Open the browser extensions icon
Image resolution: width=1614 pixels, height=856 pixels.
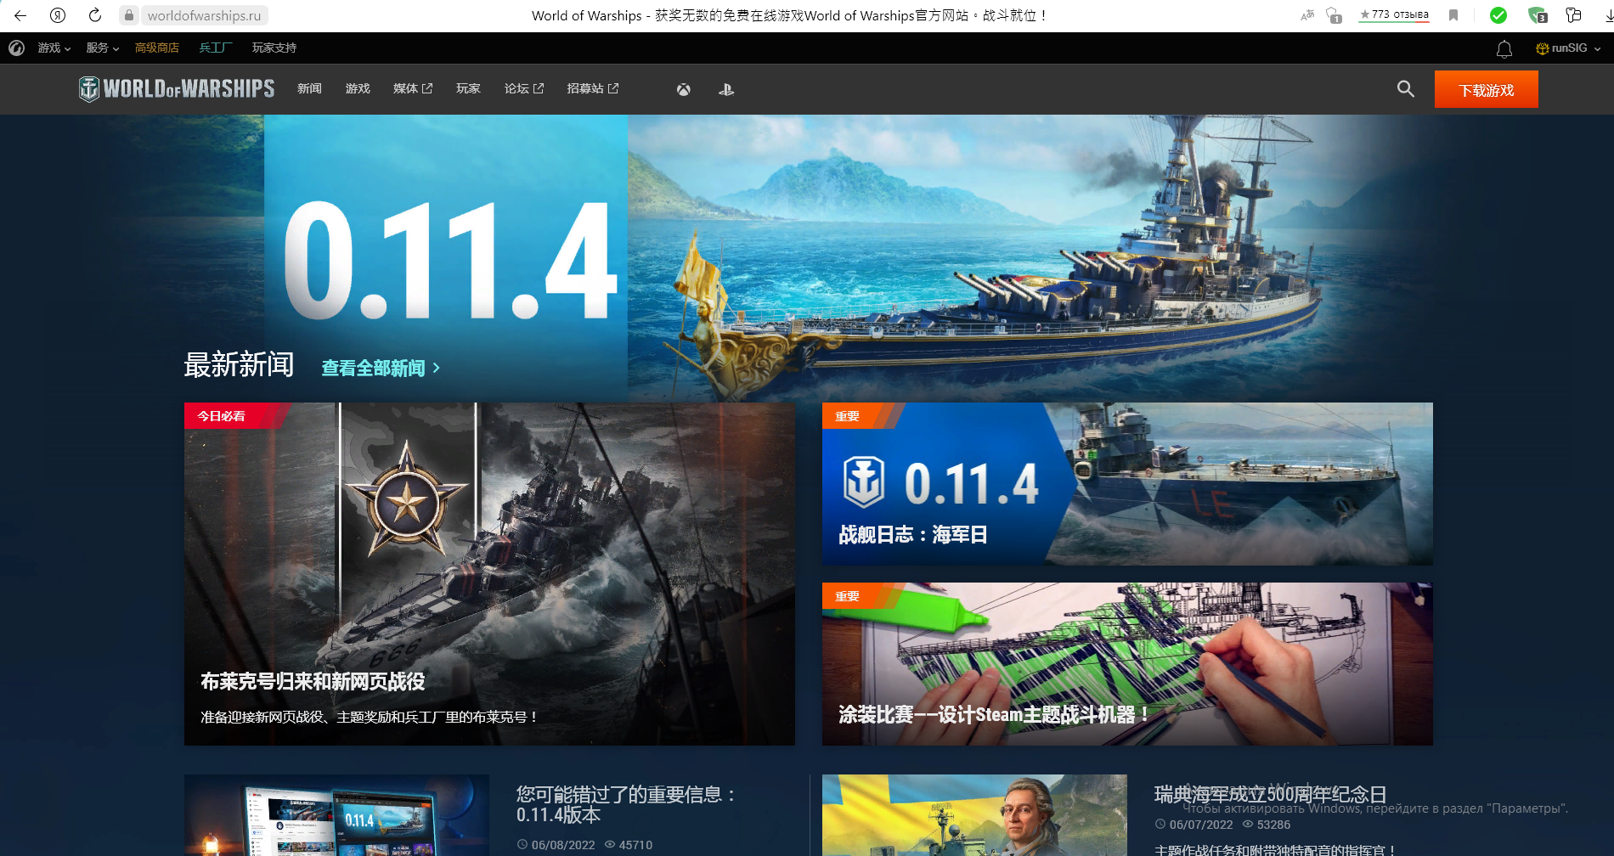1573,15
